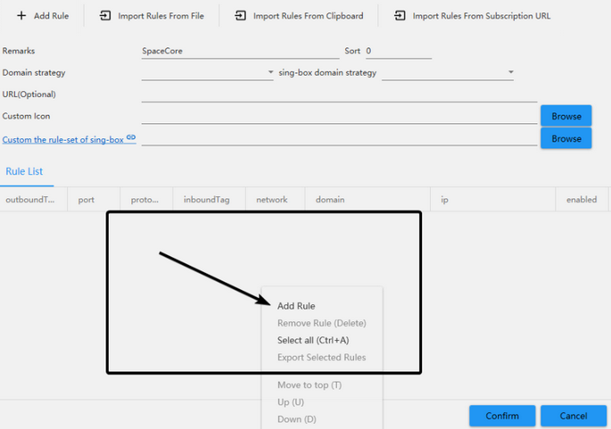The height and width of the screenshot is (429, 611).
Task: Browse for a custom sing-box rule-set
Action: (566, 139)
